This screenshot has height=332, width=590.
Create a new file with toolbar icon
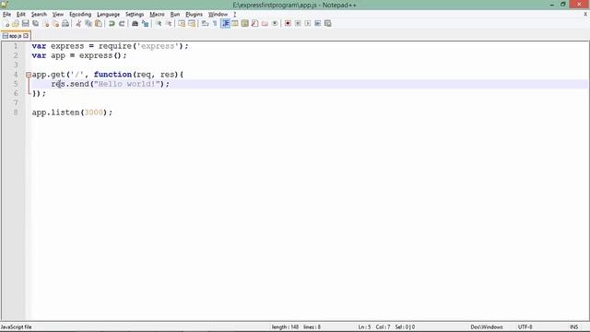tap(6, 23)
